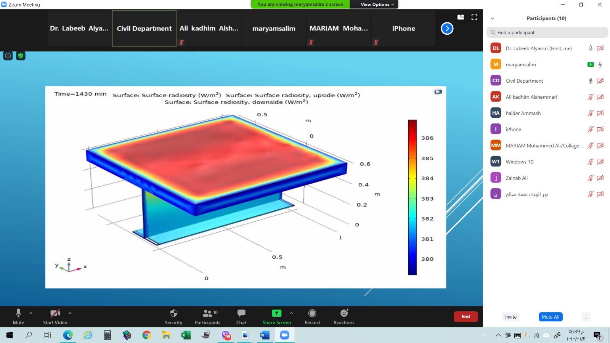
Task: Open the Security shield menu
Action: (x=173, y=317)
